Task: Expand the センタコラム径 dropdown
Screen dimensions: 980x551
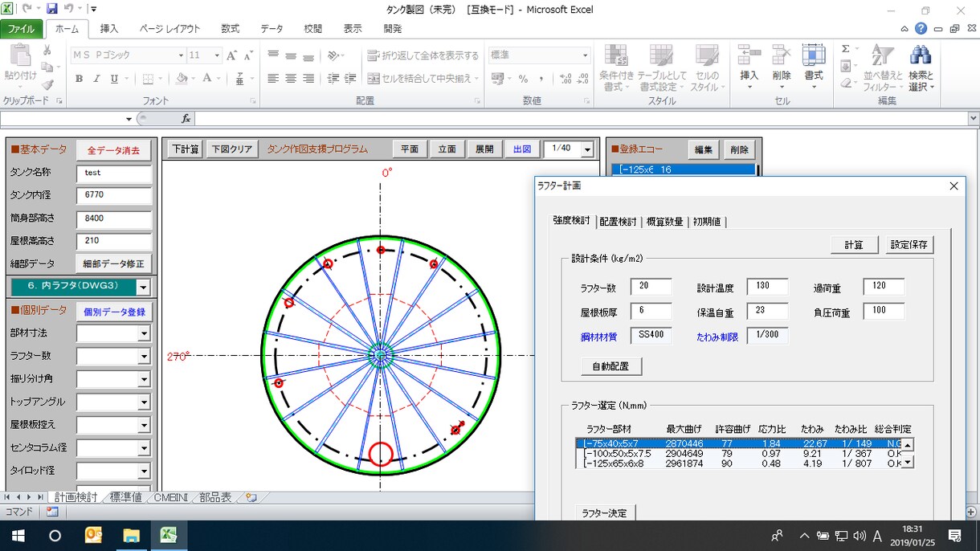Action: pos(145,448)
